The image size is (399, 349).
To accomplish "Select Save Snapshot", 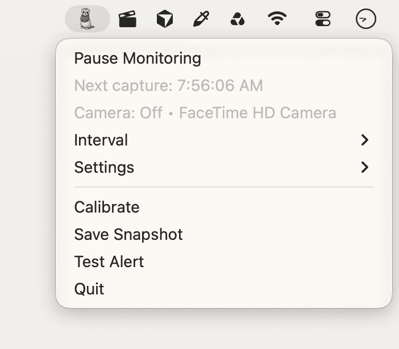I will (x=224, y=234).
